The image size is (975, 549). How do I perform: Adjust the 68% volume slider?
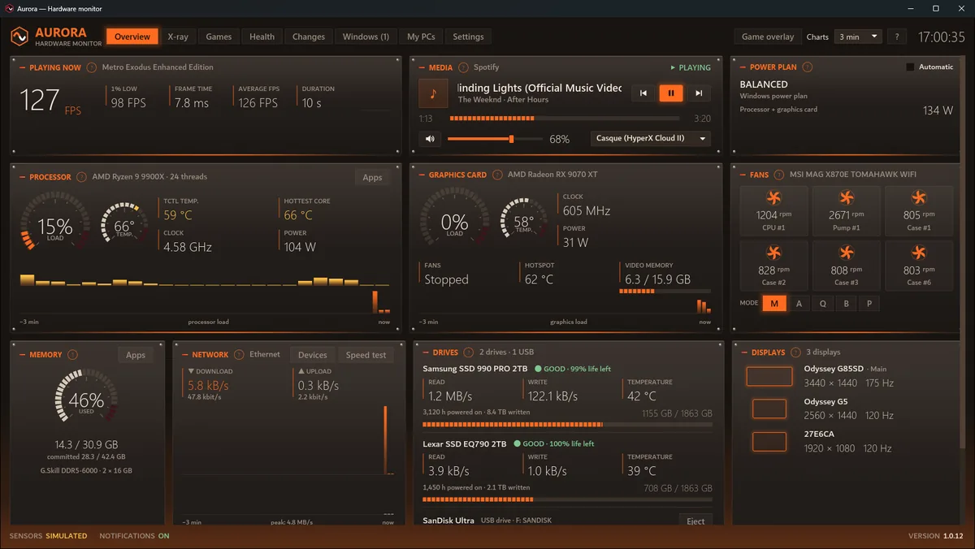[x=495, y=139]
